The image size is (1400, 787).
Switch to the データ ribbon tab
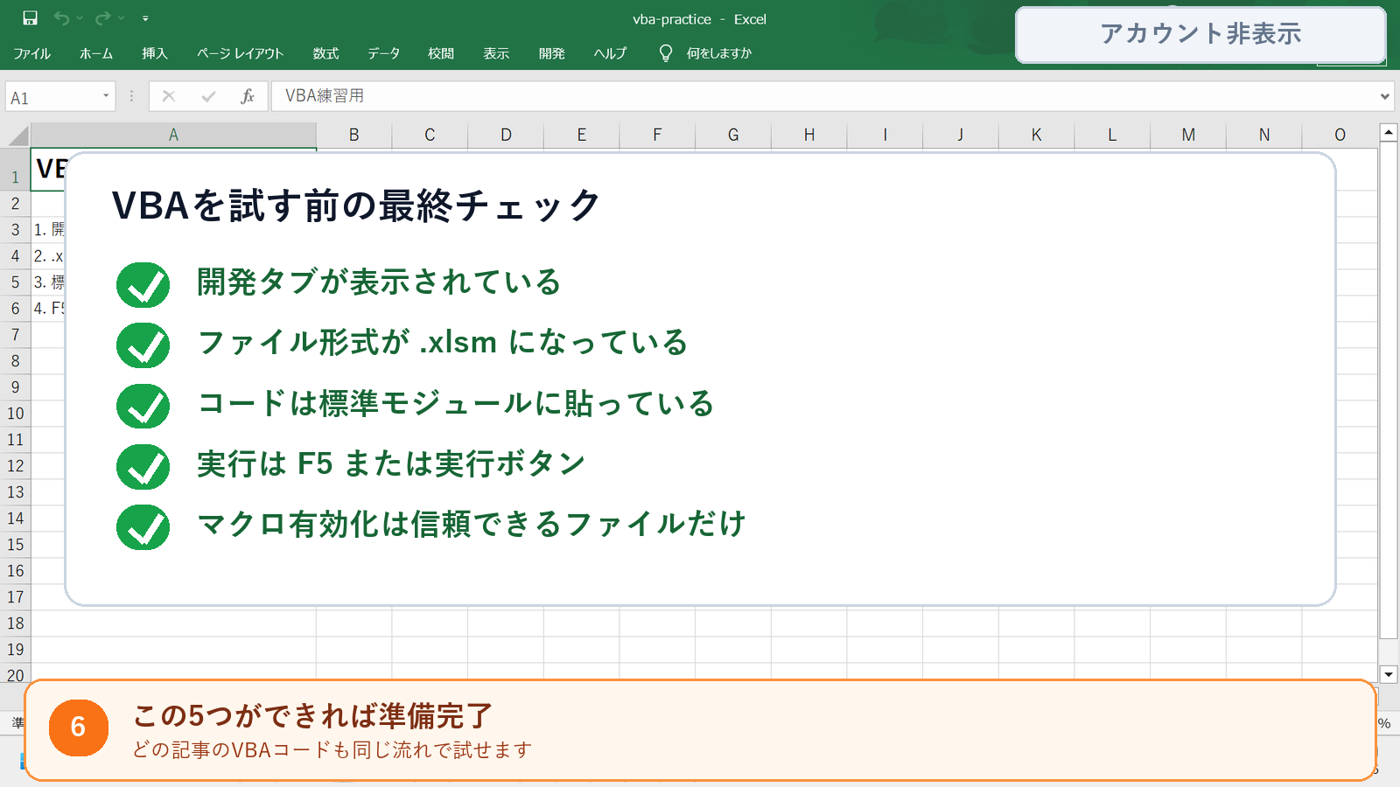pos(383,53)
